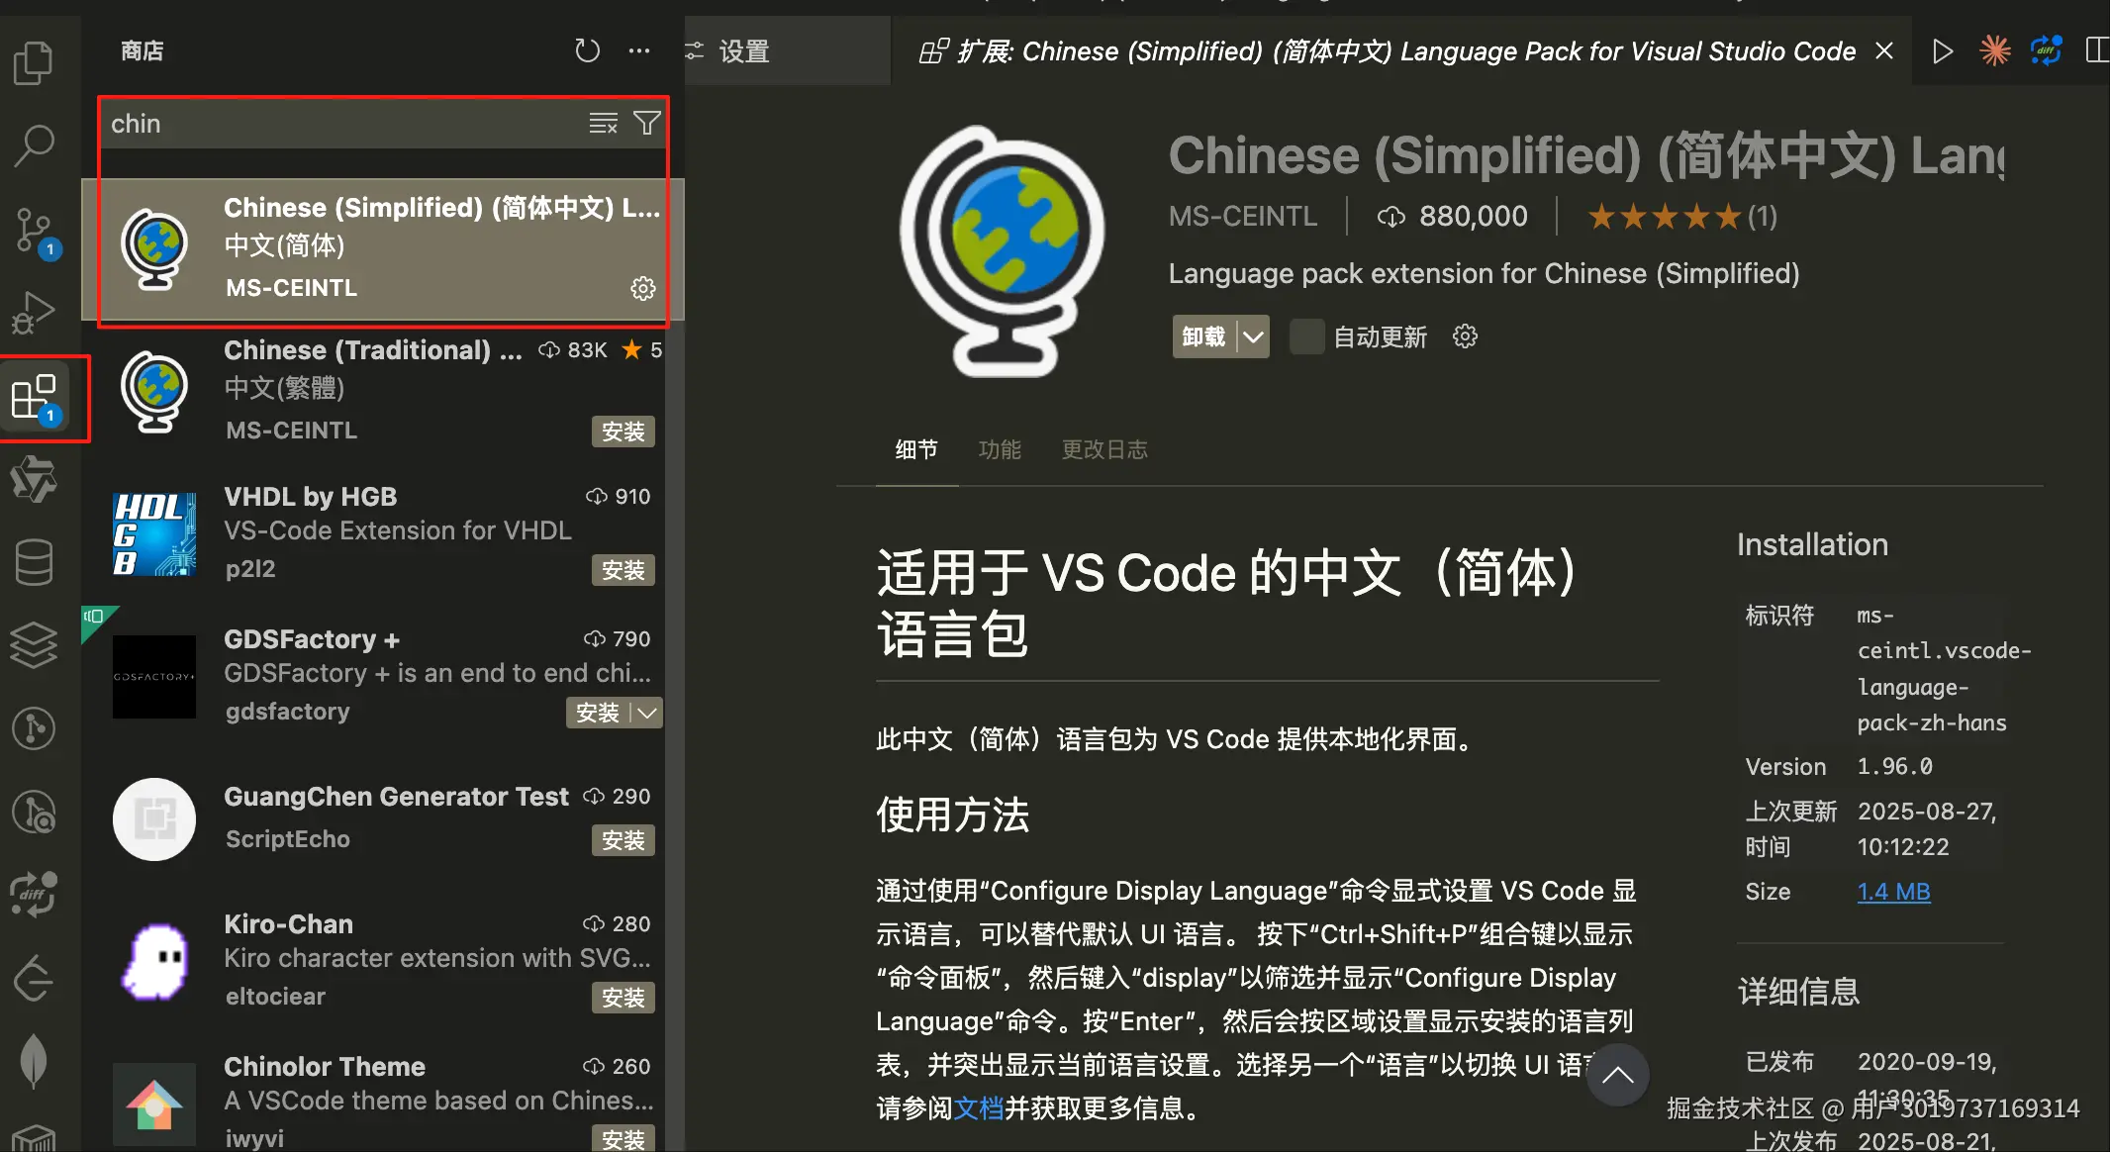Viewport: 2110px width, 1152px height.
Task: Click the scroll-to-top arrow button
Action: tap(1617, 1075)
